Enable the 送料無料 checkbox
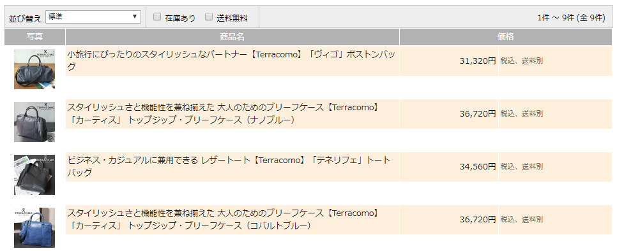Viewport: 617px width, 251px height. tap(209, 17)
